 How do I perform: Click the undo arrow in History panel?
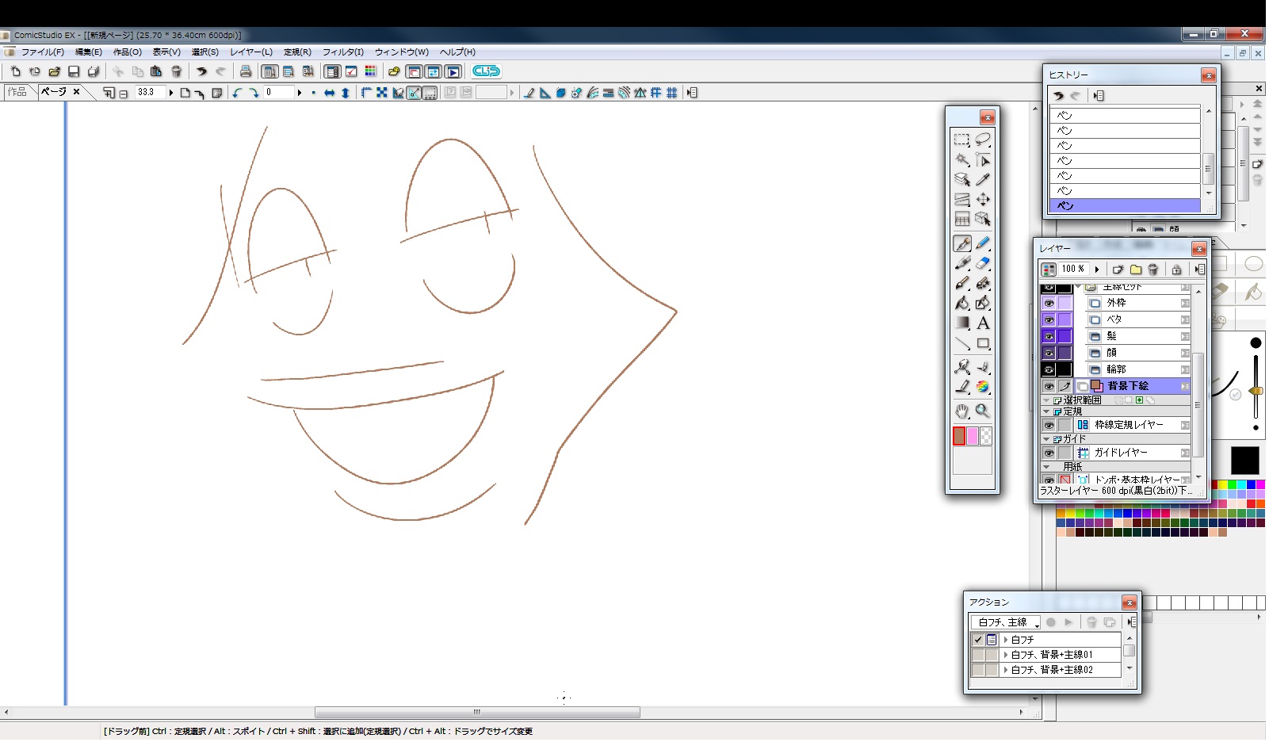pos(1058,96)
